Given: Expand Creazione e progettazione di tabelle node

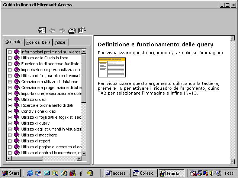Looking at the screenshot, I should pyautogui.click(x=10, y=88).
